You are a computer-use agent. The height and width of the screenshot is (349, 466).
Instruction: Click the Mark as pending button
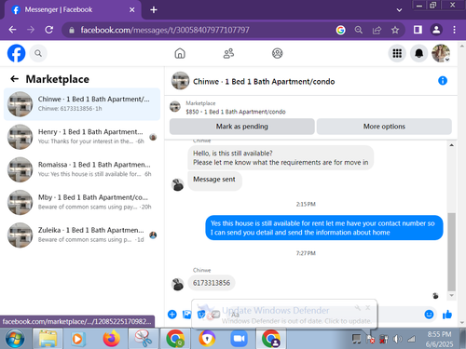click(x=242, y=127)
